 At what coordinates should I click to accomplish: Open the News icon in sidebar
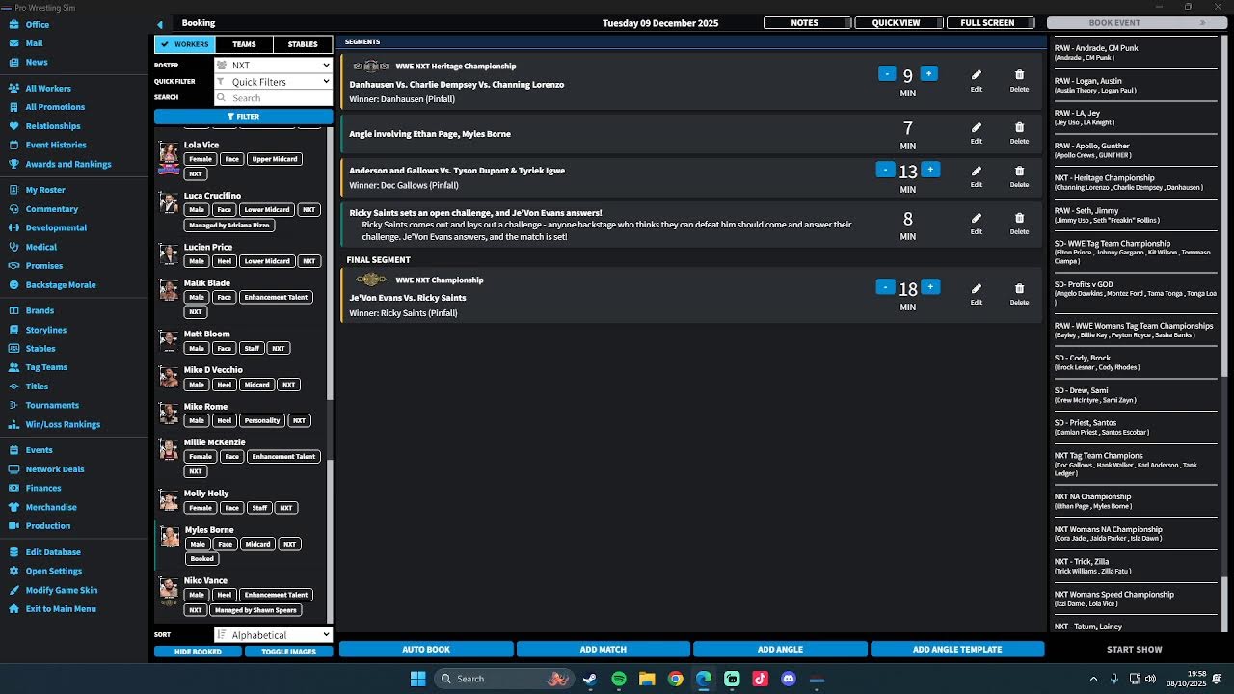tap(14, 63)
